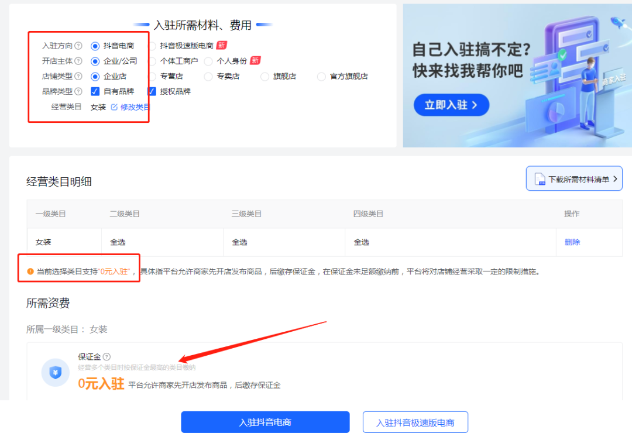Click the 入驻抖音电商 button

pos(265,422)
